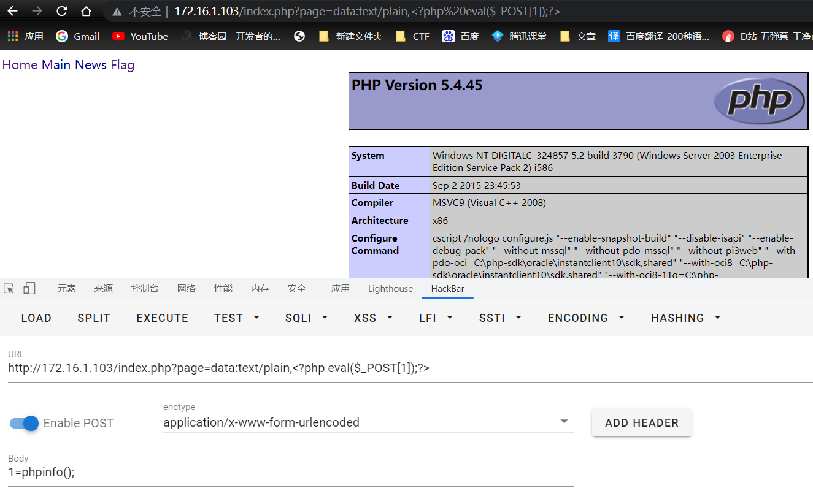The height and width of the screenshot is (499, 813).
Task: Open the enctype dropdown
Action: pos(368,422)
